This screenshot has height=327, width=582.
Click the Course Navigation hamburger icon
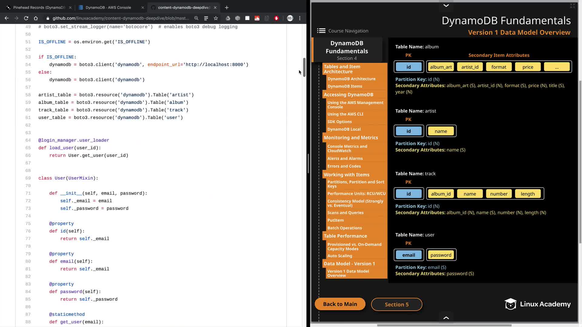(321, 31)
